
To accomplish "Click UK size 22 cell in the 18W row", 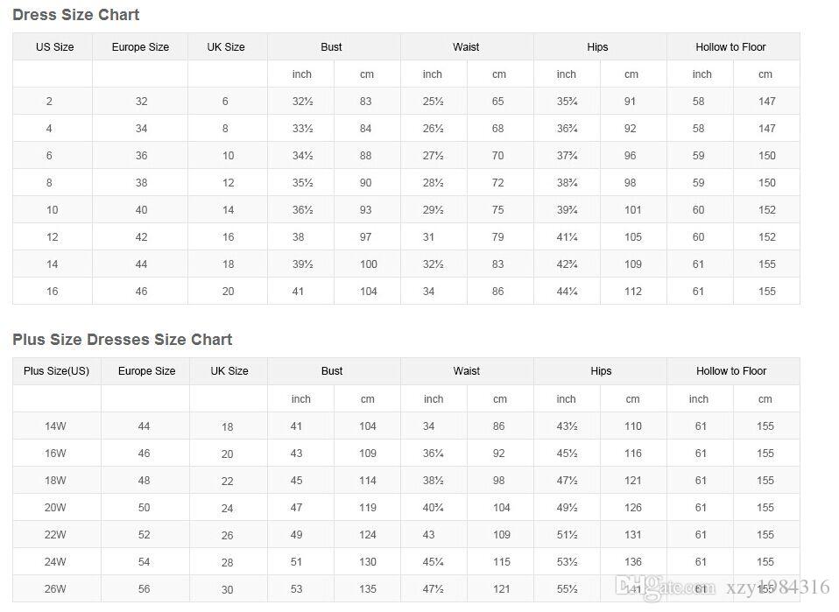I will tap(227, 481).
